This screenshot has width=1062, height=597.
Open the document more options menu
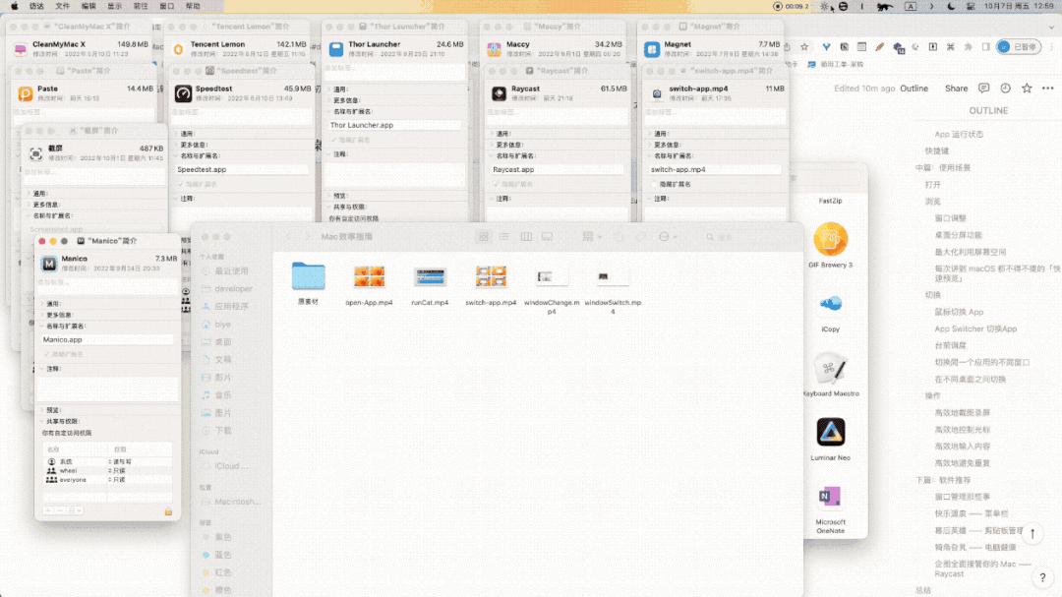1048,89
